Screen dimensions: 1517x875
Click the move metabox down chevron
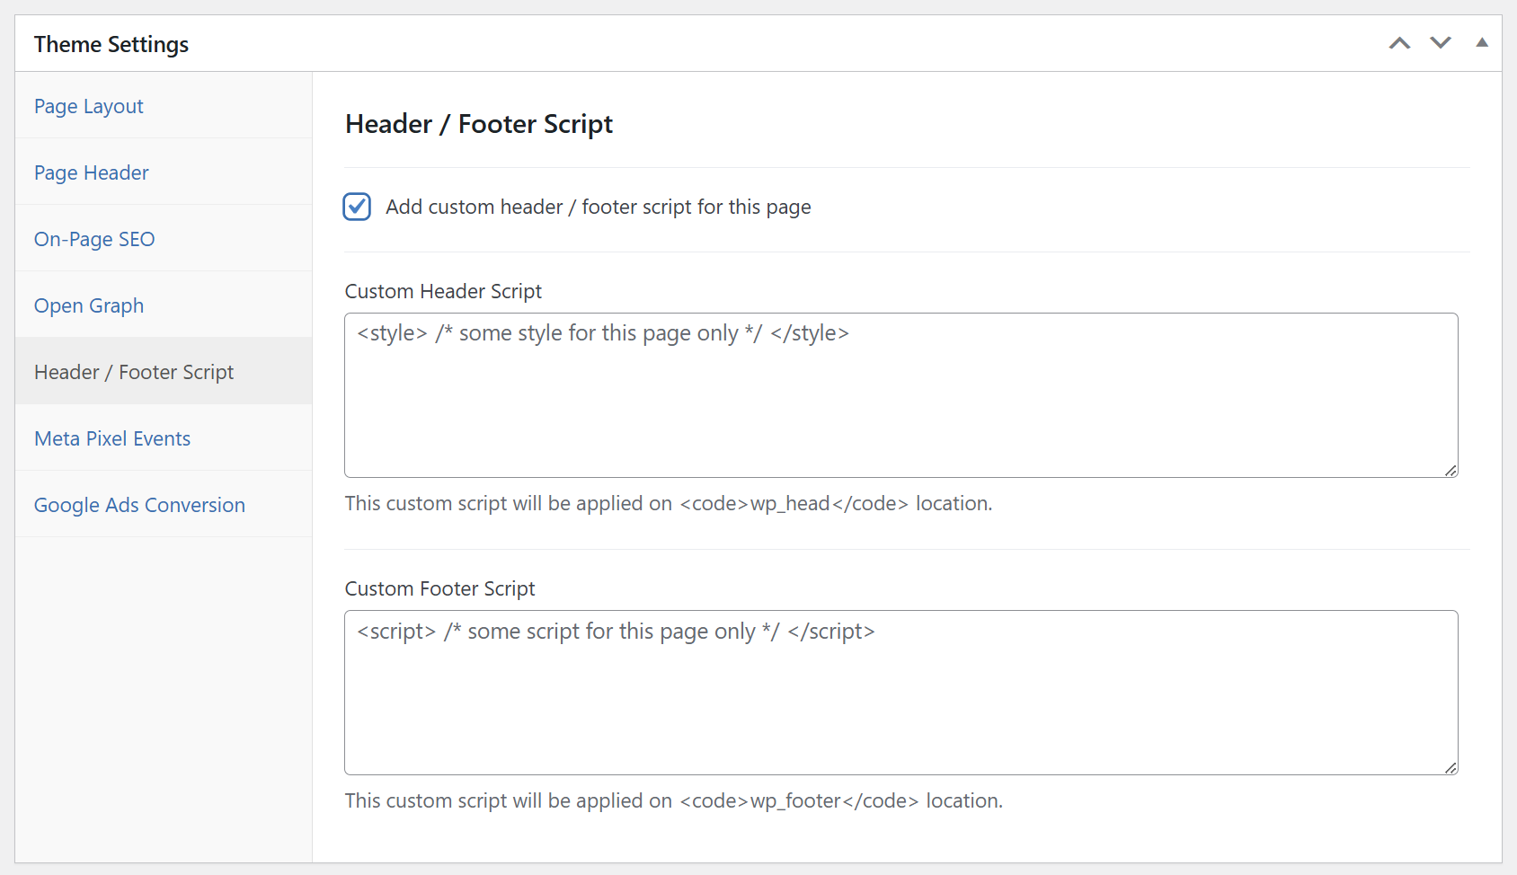(x=1440, y=42)
